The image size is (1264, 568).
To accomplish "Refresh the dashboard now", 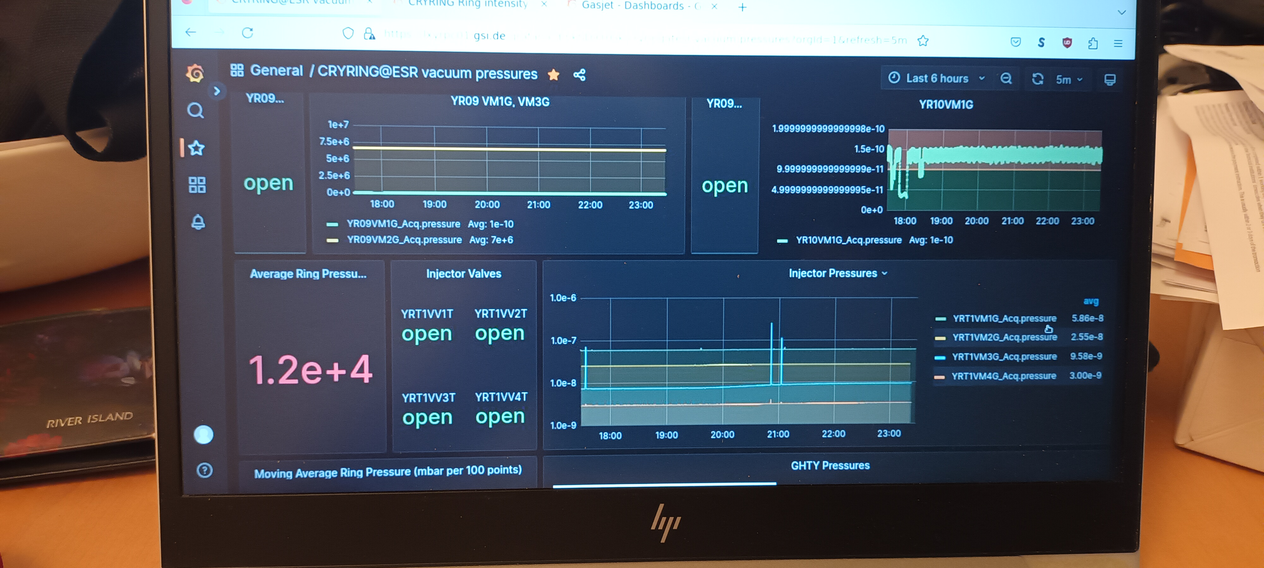I will click(x=1038, y=79).
